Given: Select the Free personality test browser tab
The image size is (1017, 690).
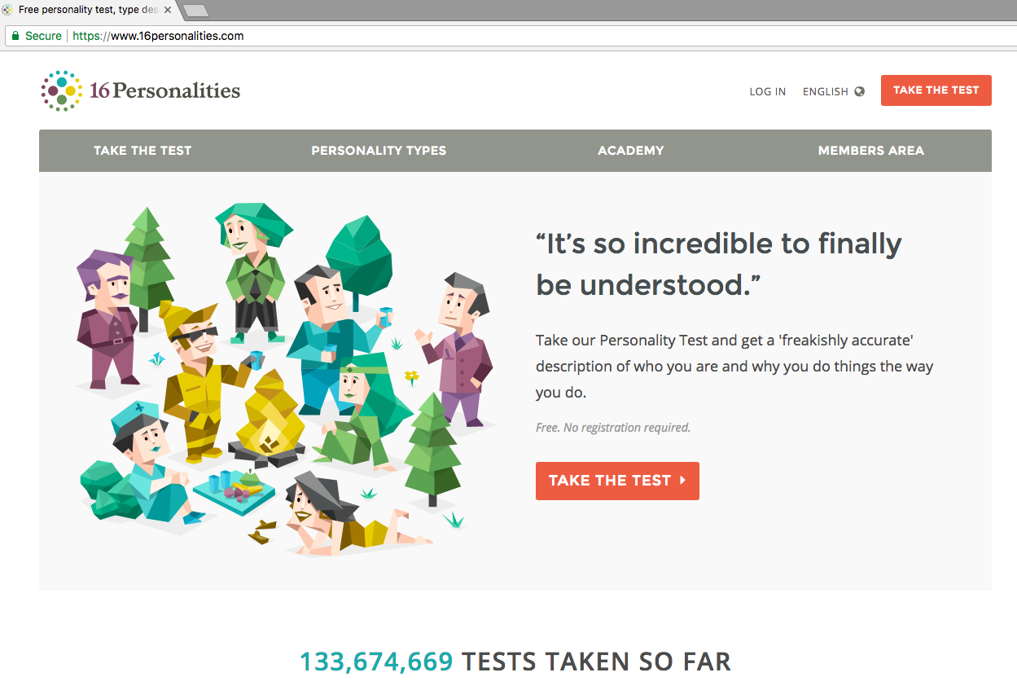Looking at the screenshot, I should pos(90,11).
